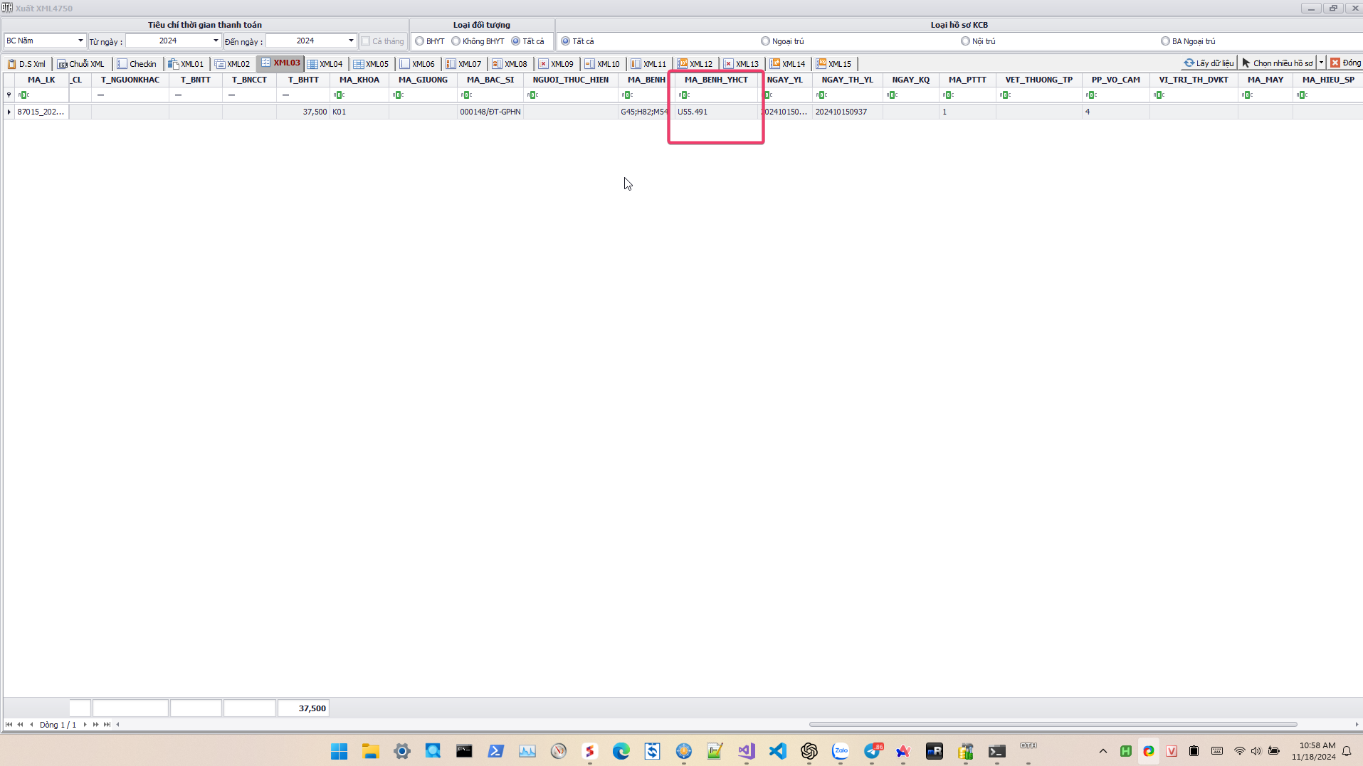Click Chọn nhiều hồ sơ button
This screenshot has width=1363, height=766.
pyautogui.click(x=1278, y=63)
